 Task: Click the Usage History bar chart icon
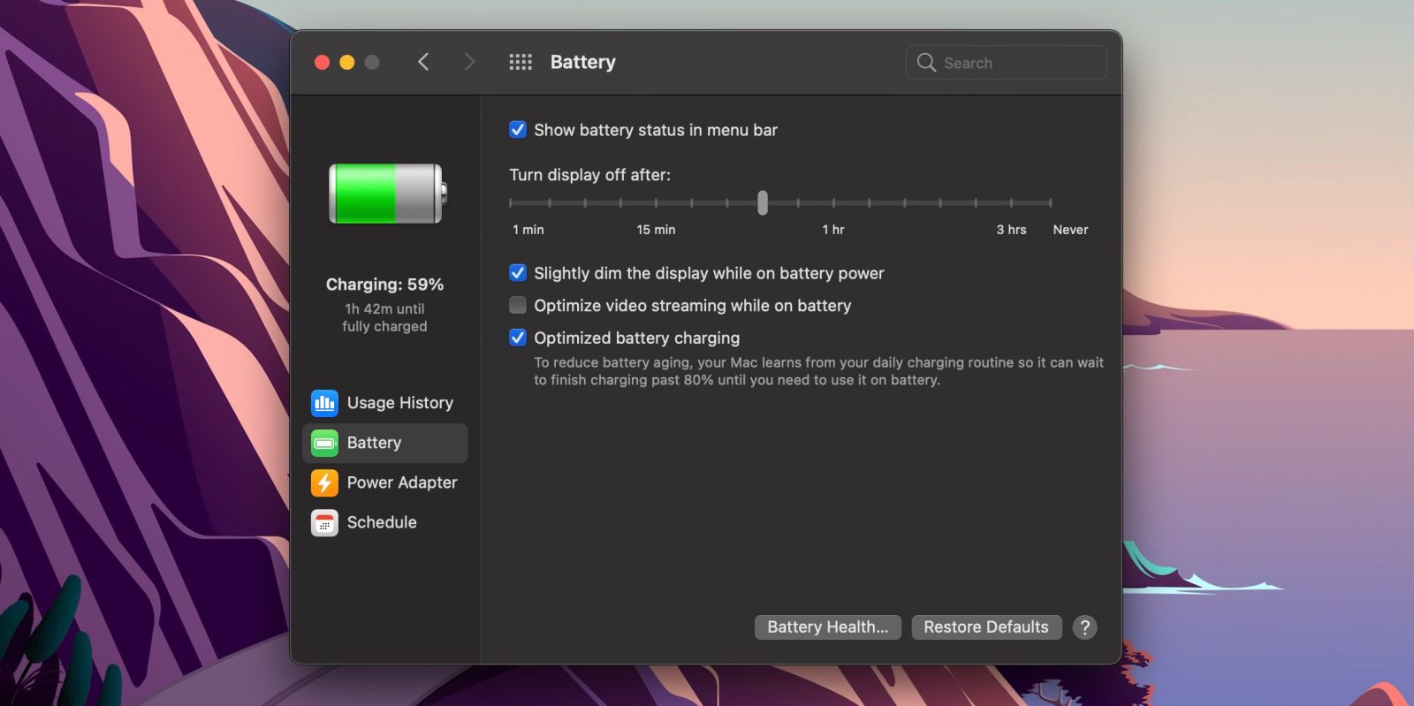point(324,403)
